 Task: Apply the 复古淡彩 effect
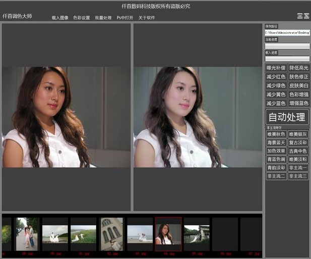pos(298,143)
